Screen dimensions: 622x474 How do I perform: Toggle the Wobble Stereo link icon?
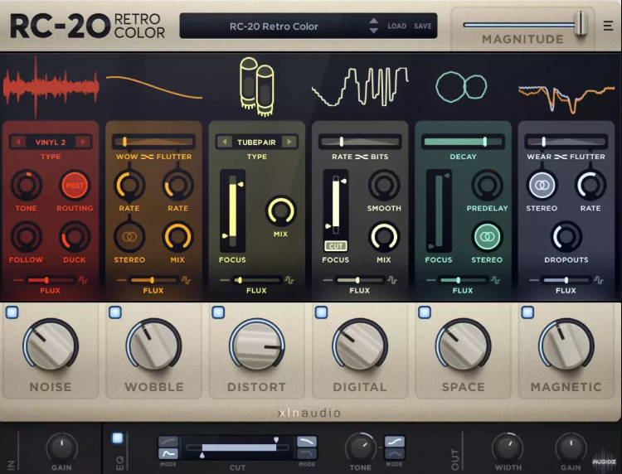click(129, 237)
